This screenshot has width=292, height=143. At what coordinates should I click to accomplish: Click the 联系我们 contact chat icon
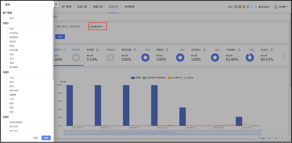pos(260,7)
